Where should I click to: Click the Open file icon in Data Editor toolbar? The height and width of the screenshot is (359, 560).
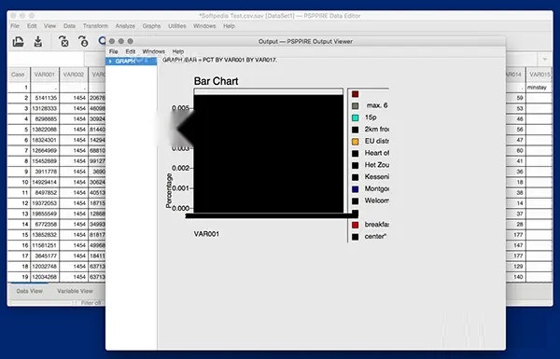click(x=19, y=42)
